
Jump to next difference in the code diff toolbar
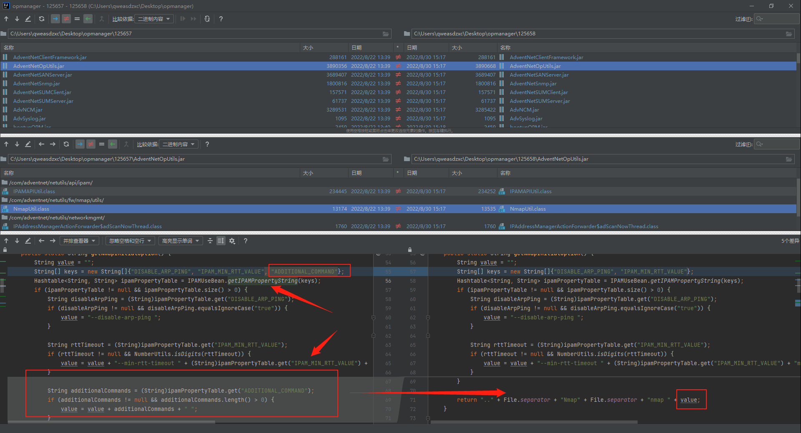[x=17, y=241]
